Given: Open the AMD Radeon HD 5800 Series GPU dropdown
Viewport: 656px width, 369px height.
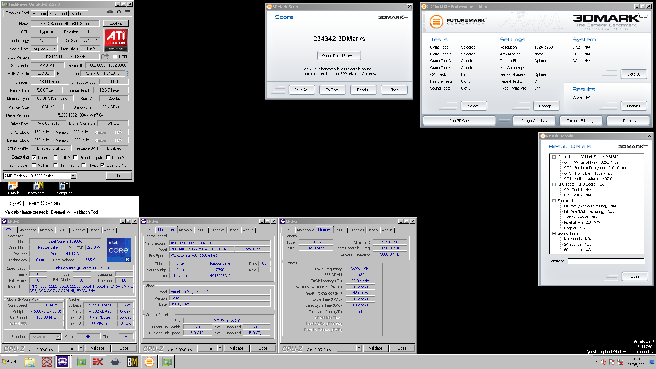Looking at the screenshot, I should click(73, 176).
